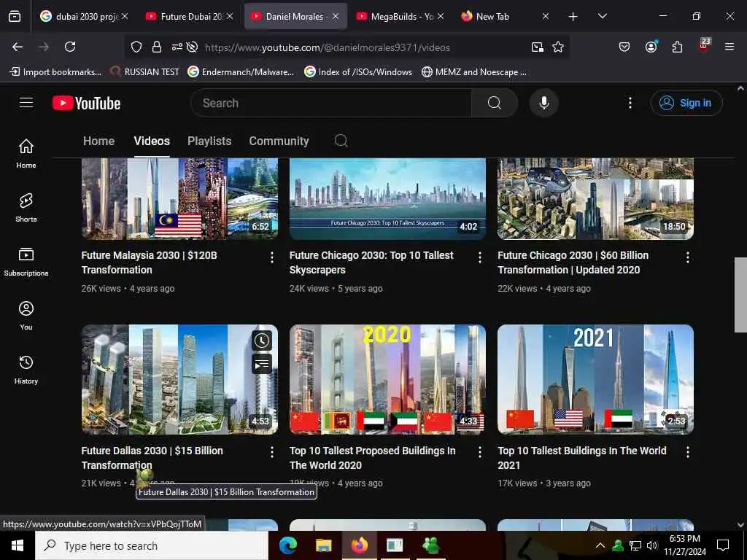Open Index of /ISOs/Windows bookmark

tap(358, 72)
